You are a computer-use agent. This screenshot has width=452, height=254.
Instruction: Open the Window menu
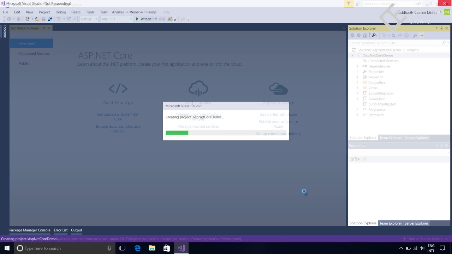[x=136, y=12]
